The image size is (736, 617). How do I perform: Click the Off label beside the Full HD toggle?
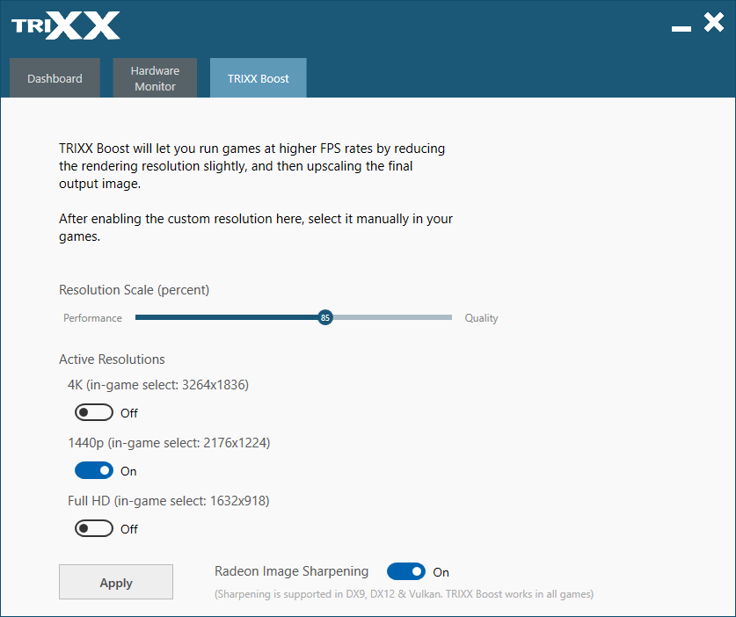tap(129, 529)
